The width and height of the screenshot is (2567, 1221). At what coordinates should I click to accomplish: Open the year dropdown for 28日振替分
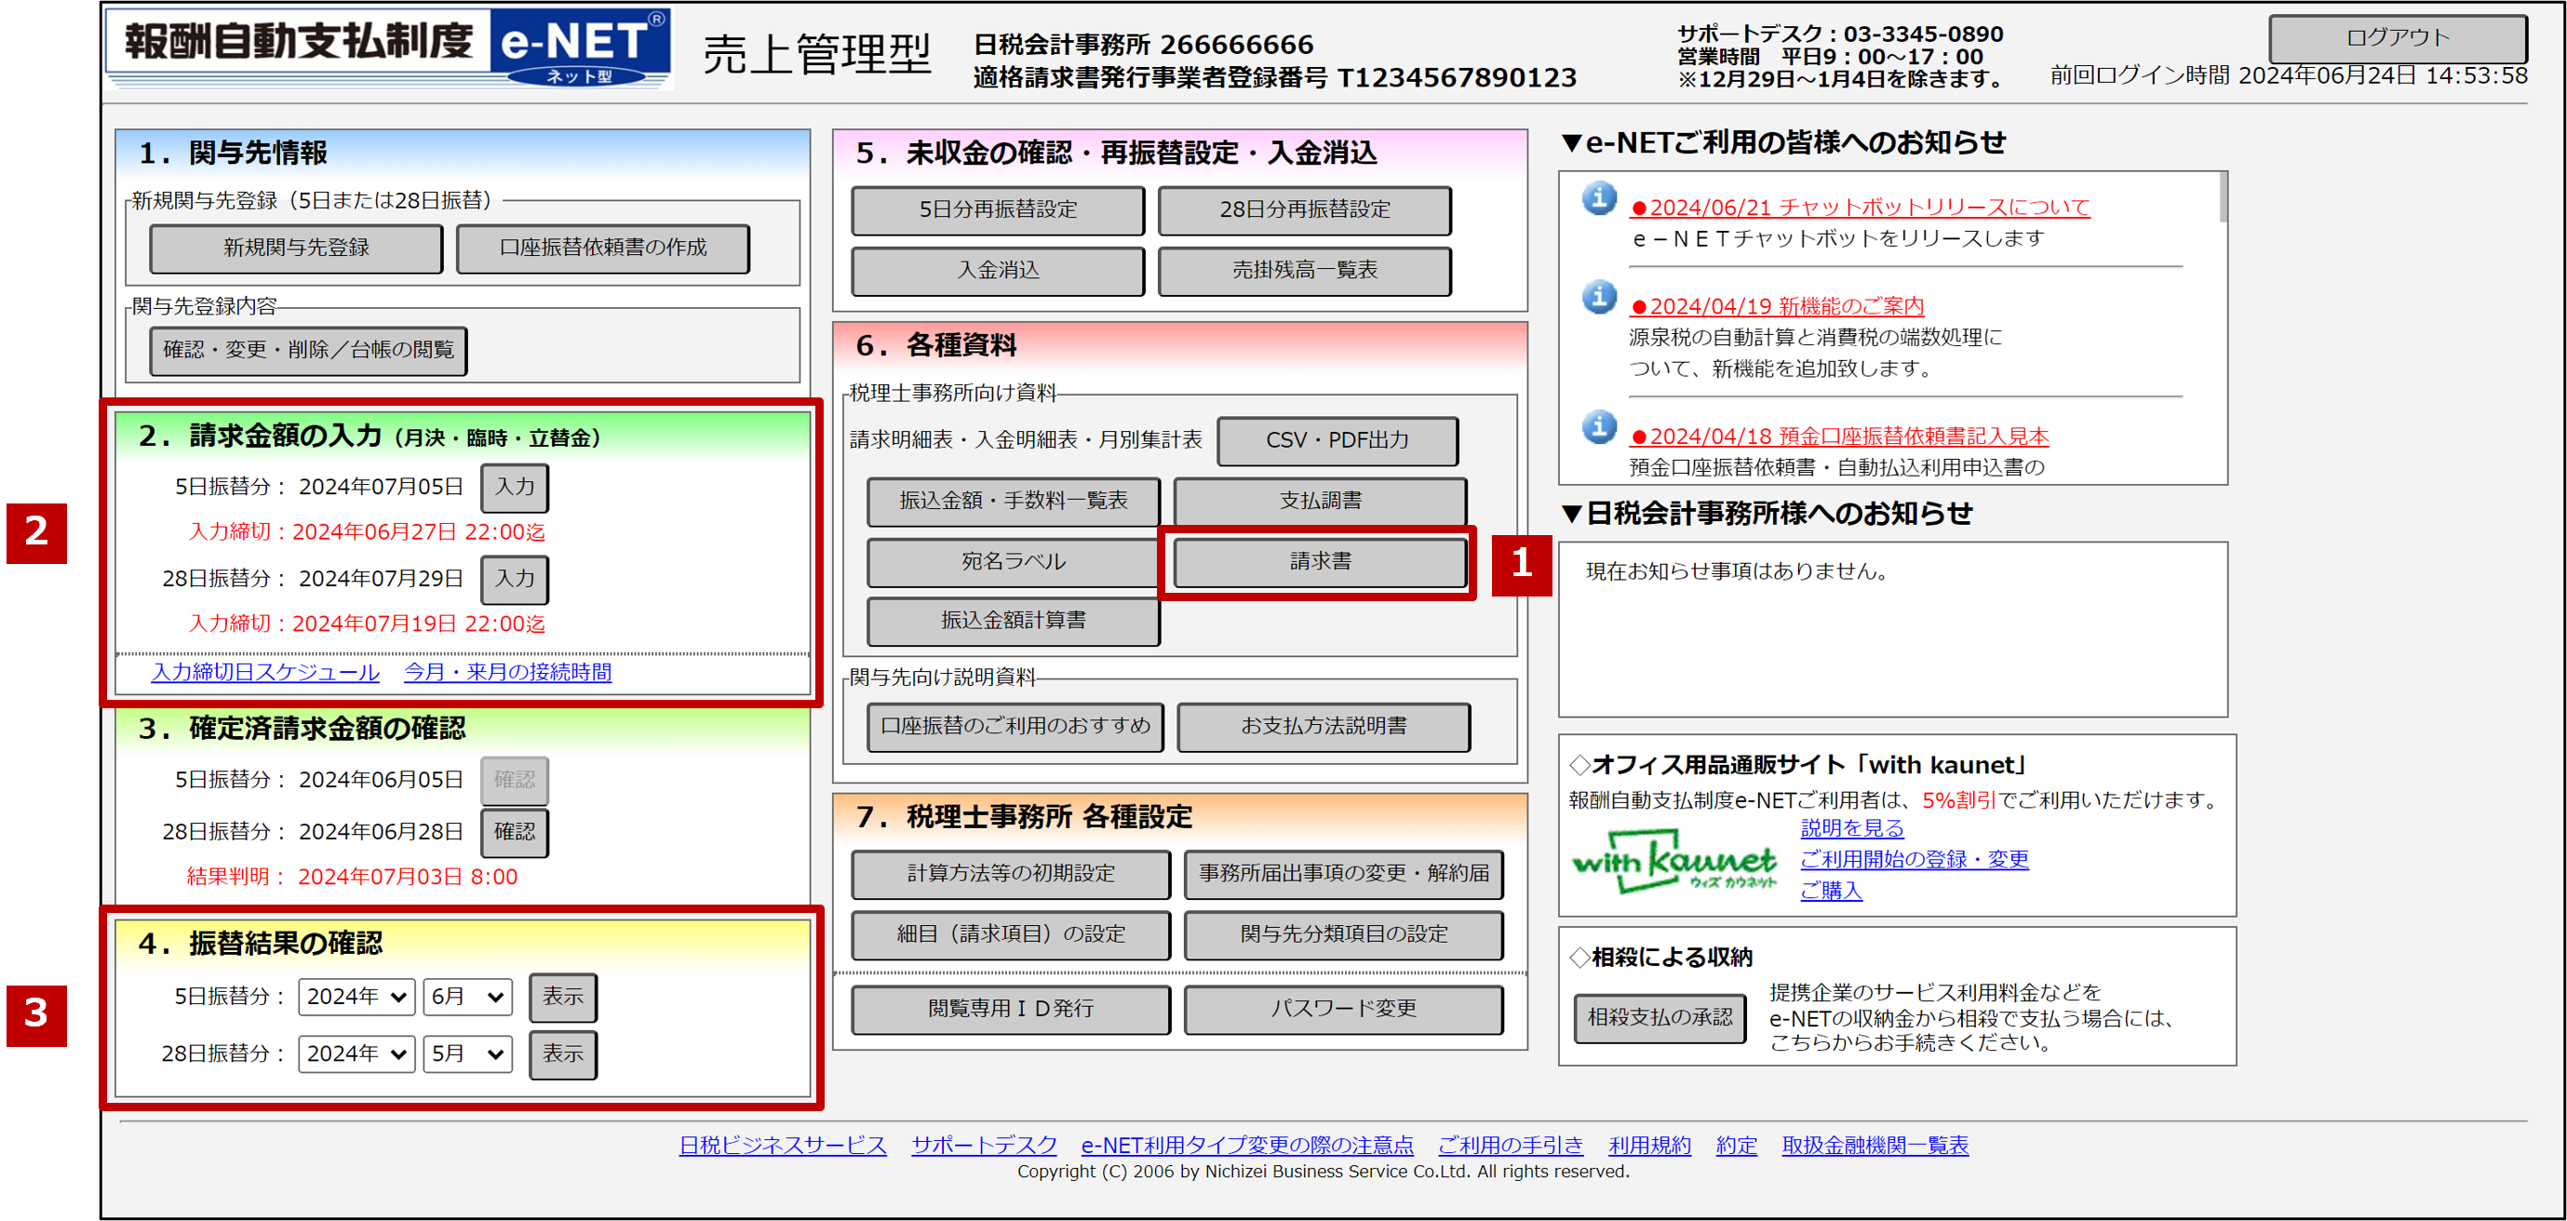(356, 1053)
